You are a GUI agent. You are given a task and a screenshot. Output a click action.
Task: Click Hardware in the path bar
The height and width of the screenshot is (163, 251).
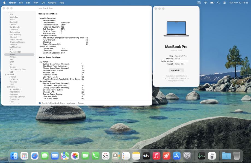tap(70, 103)
